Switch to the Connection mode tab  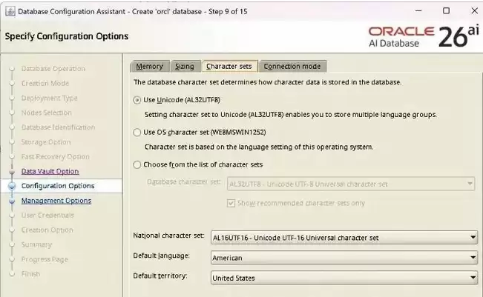click(292, 67)
